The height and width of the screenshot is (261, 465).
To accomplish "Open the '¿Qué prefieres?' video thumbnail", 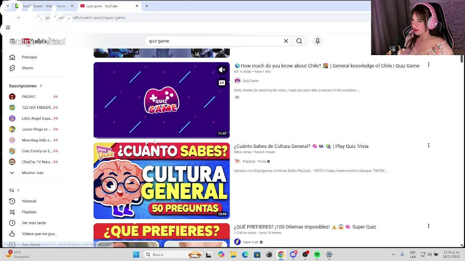I will click(162, 235).
